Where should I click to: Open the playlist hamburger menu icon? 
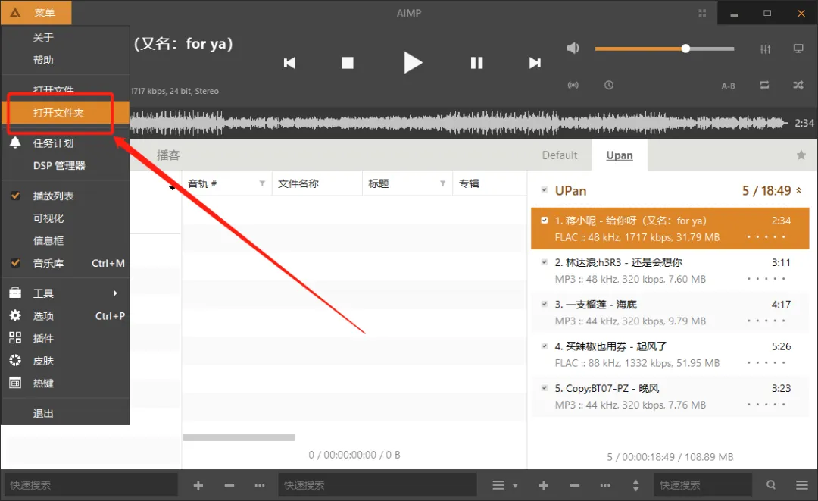[x=802, y=485]
